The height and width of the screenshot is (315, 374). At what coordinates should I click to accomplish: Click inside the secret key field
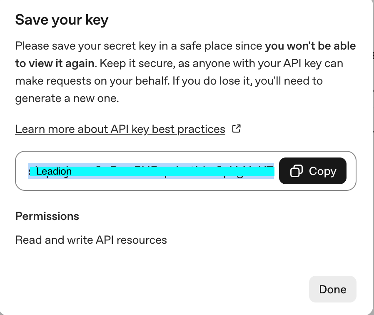(146, 171)
